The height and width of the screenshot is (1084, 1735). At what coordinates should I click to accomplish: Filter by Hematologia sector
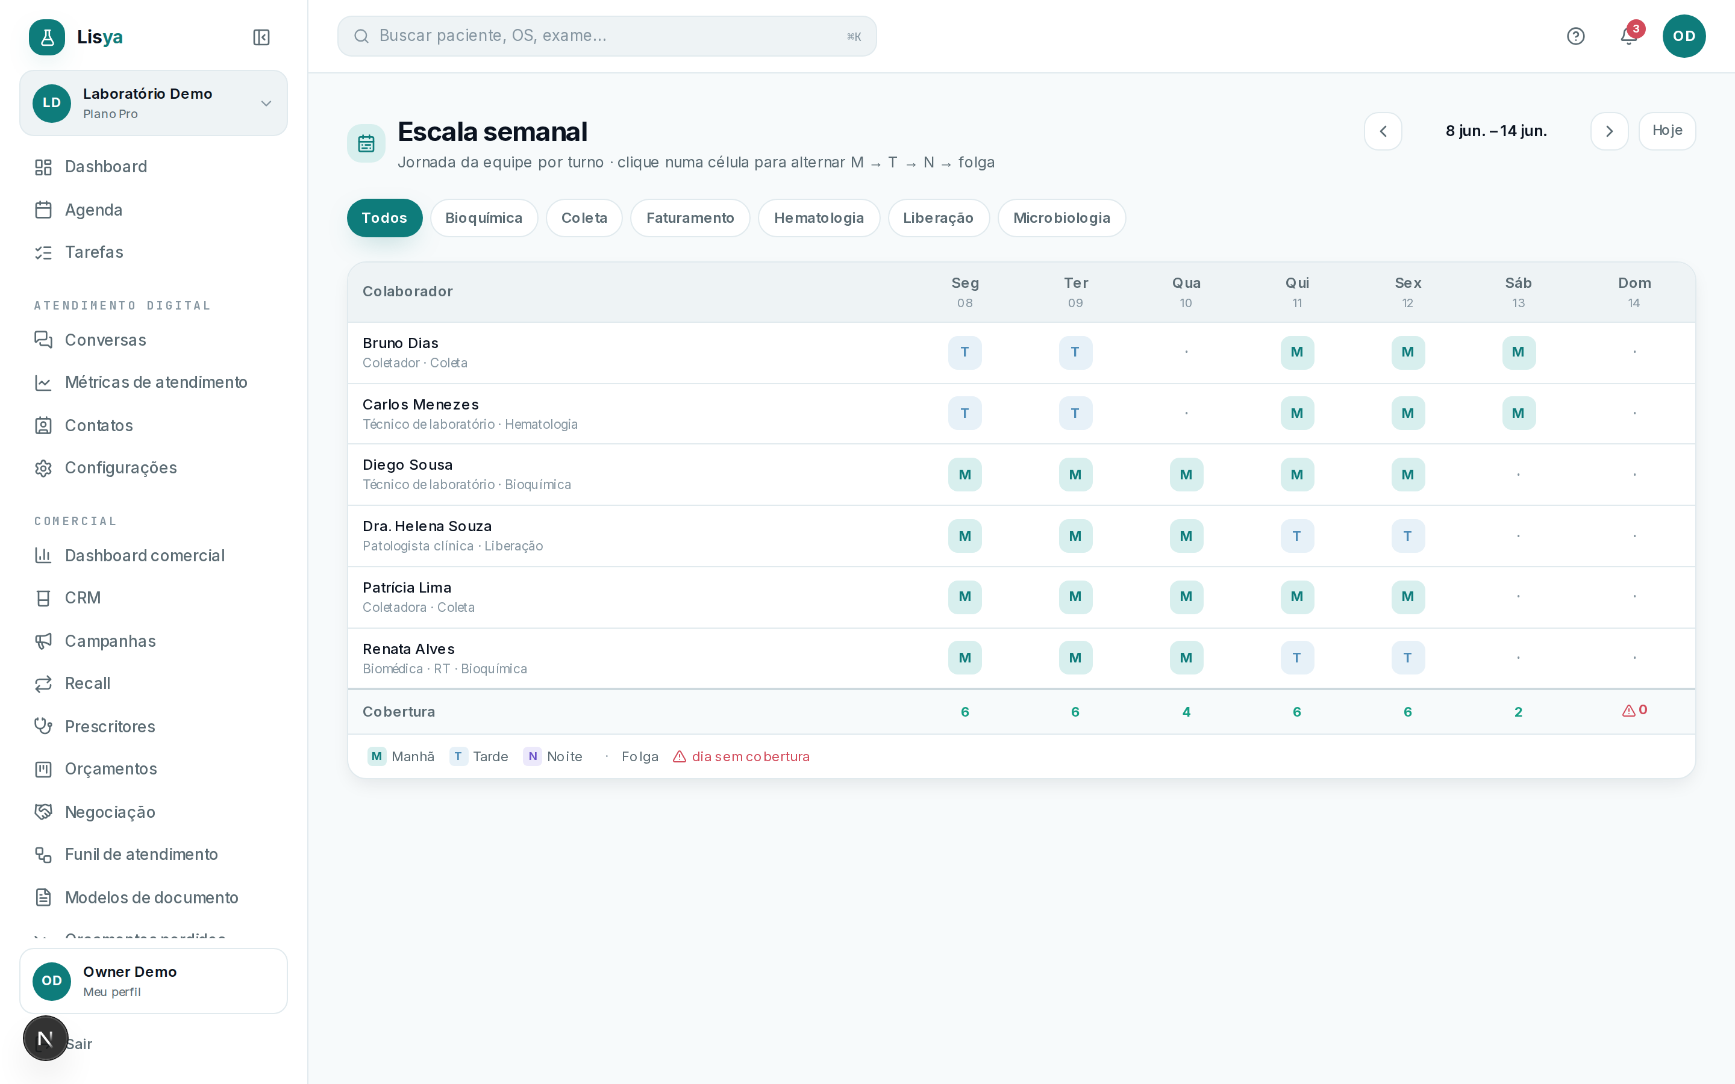[x=819, y=218]
